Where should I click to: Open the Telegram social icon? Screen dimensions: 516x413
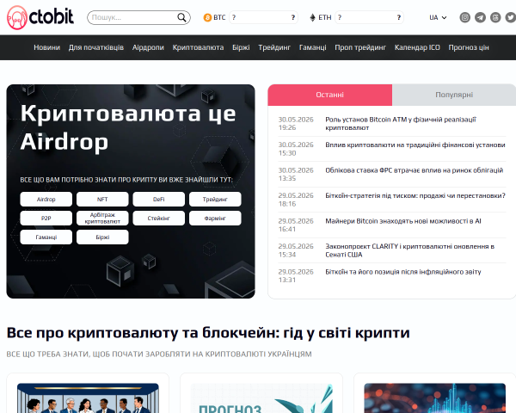(480, 17)
